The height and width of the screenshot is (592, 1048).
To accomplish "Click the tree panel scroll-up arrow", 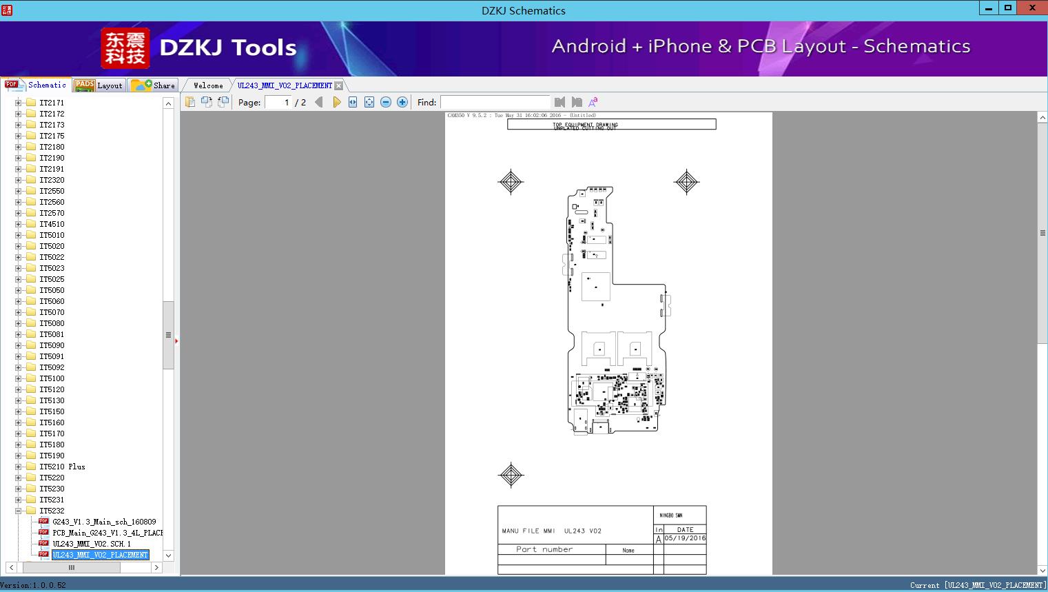I will click(168, 103).
